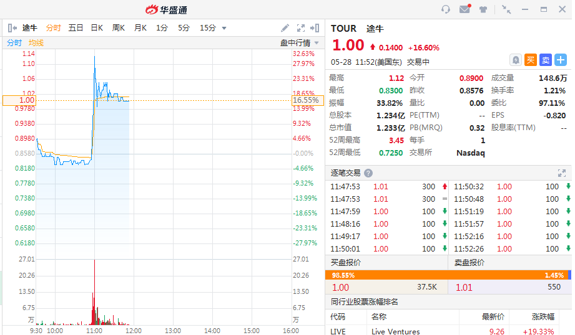This screenshot has height=335, width=575.
Task: Toggle the 分时 price line display
Action: click(x=14, y=43)
